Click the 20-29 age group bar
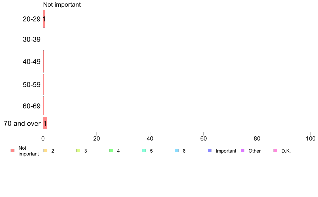 44,19
